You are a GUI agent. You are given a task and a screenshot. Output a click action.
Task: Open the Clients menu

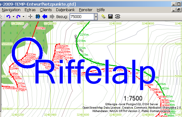pos(46,10)
